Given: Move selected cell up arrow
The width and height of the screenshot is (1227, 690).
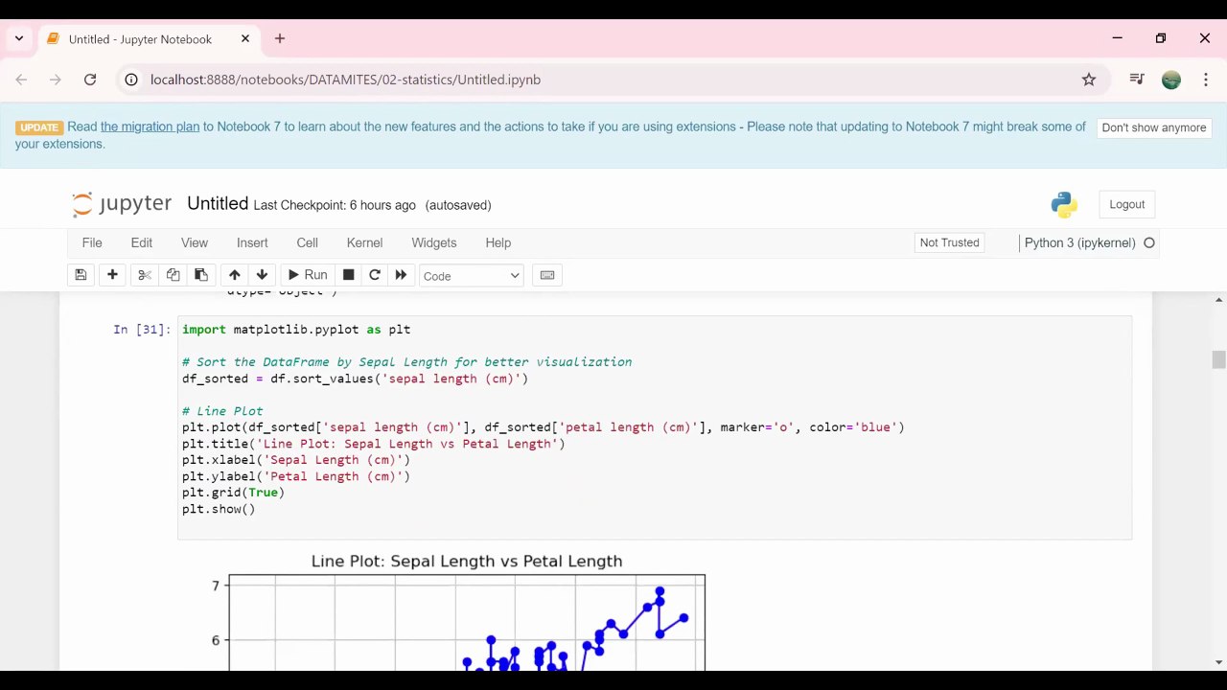Looking at the screenshot, I should tap(234, 275).
